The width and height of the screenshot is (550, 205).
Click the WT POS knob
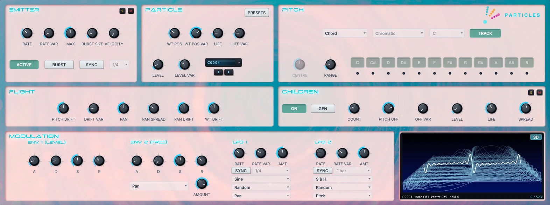click(x=175, y=33)
